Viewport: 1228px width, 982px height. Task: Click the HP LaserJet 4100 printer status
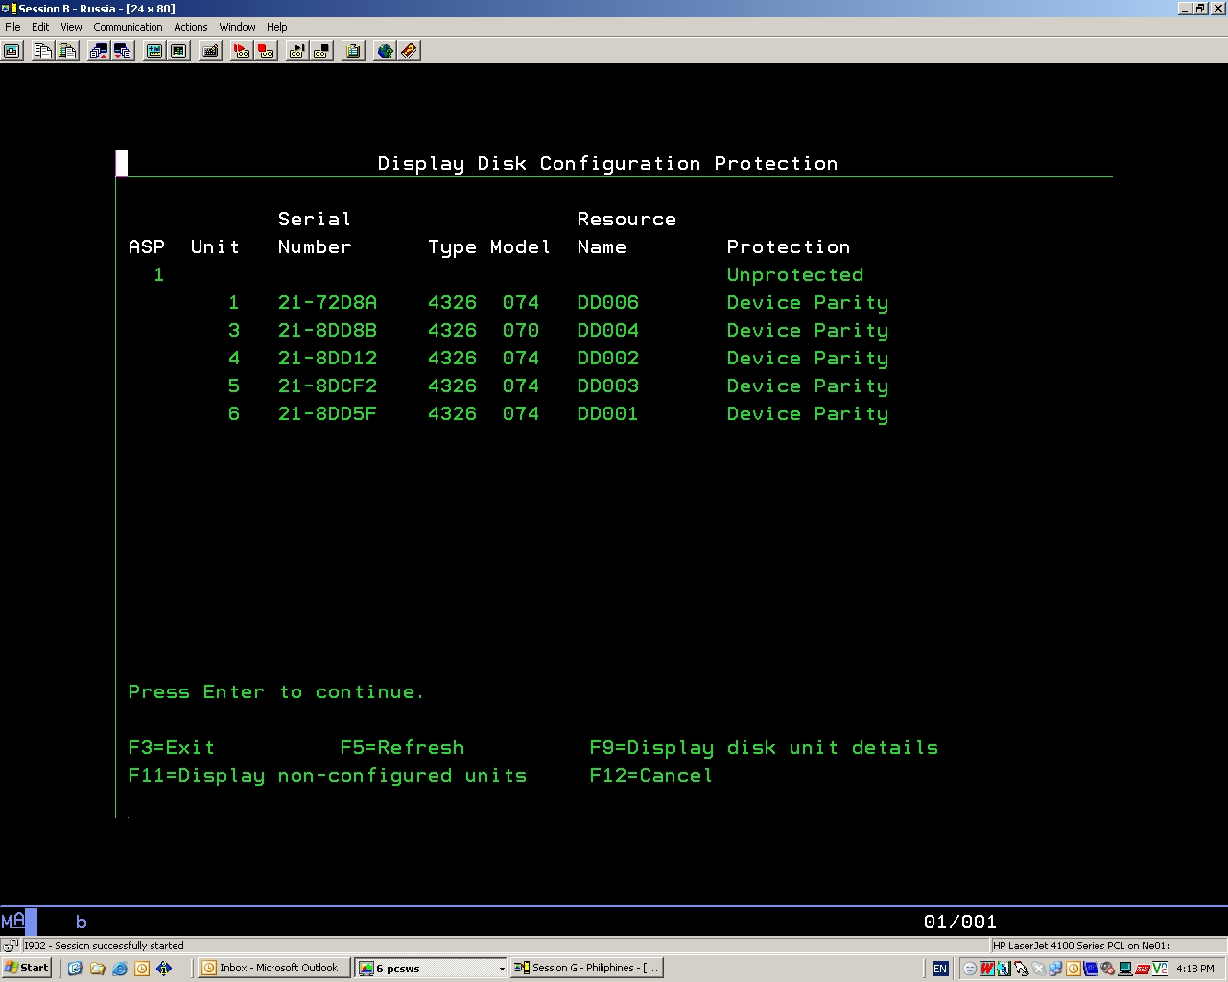click(x=1081, y=946)
